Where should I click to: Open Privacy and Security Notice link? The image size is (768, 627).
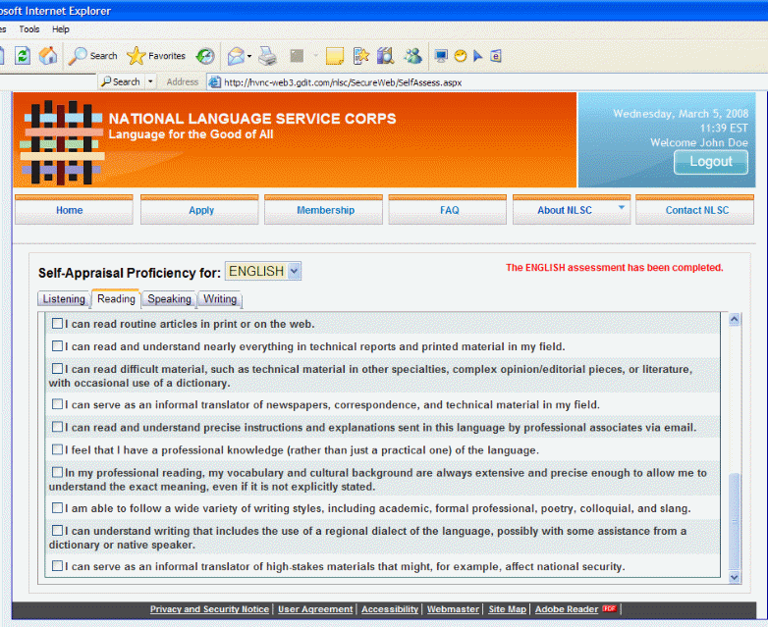point(209,609)
